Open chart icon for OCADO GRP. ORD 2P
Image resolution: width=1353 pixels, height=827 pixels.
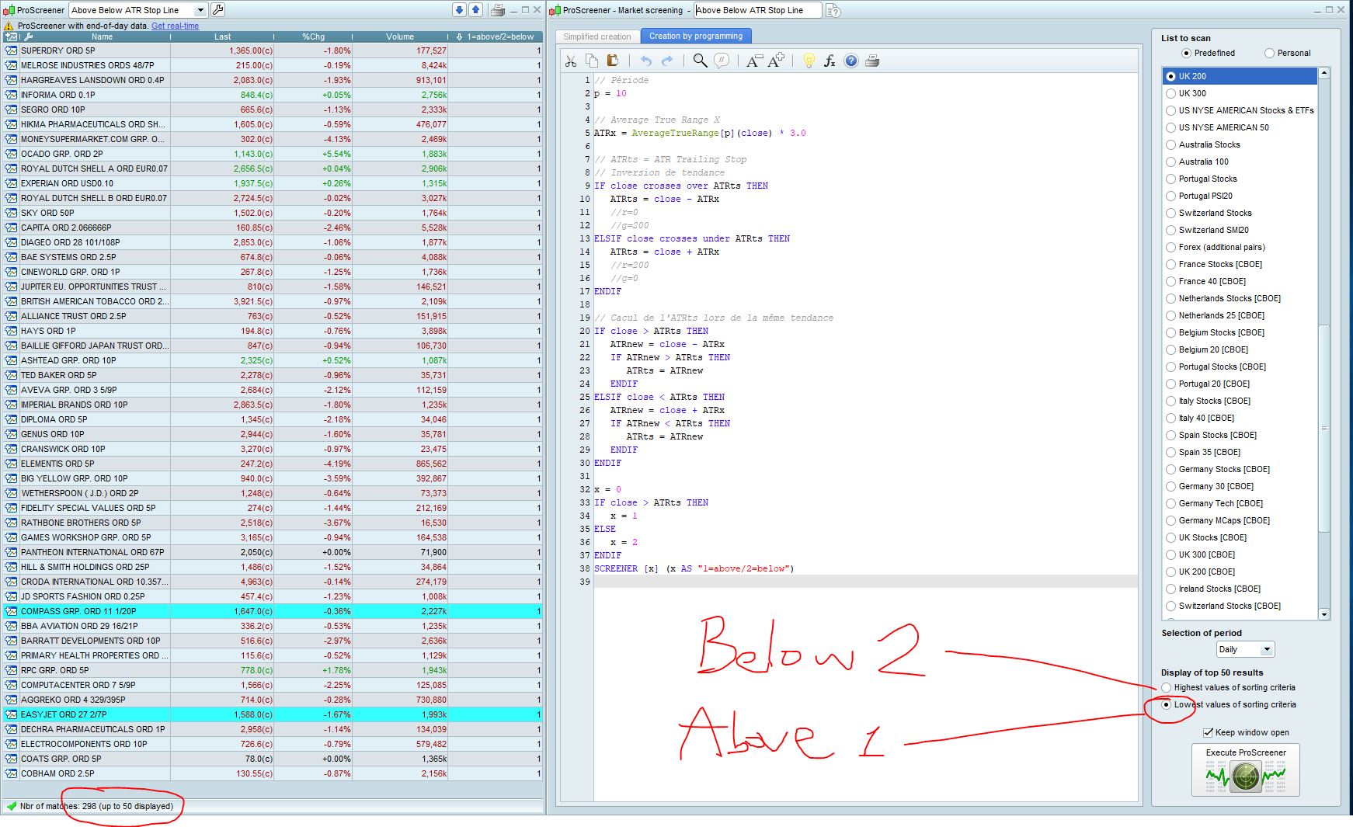pyautogui.click(x=11, y=154)
